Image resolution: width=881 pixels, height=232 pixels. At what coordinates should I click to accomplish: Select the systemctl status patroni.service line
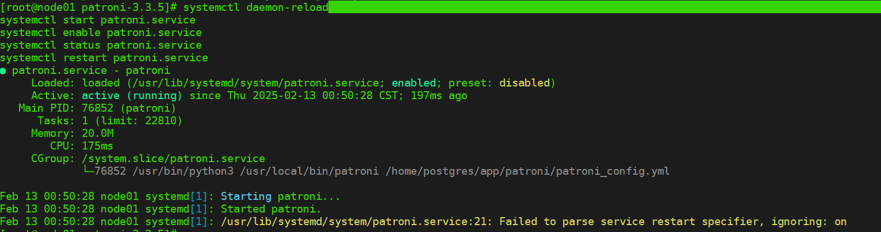point(101,45)
